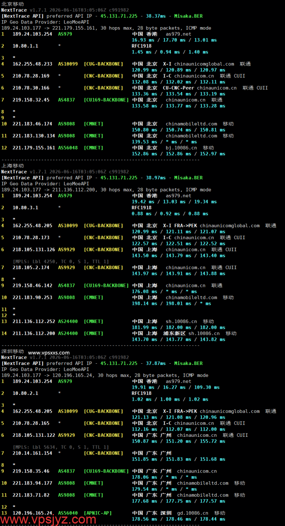The width and height of the screenshot is (285, 526).
Task: Select IP address 218.105.2.174
Action: [31, 268]
